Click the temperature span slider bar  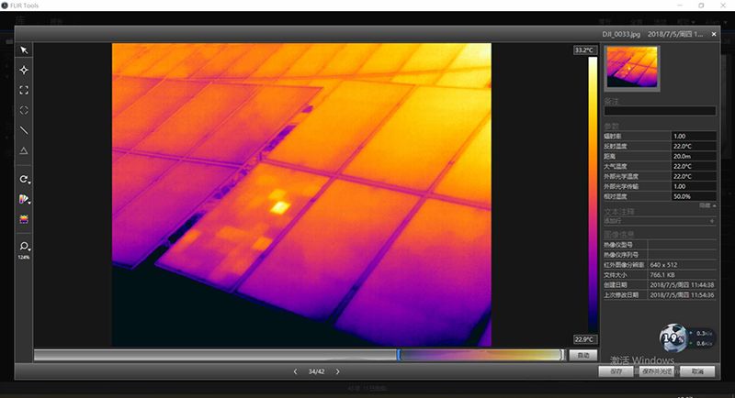coord(480,354)
